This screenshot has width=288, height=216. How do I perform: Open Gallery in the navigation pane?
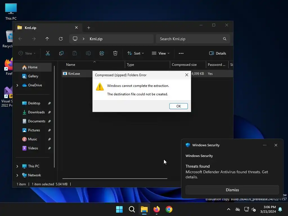[33, 76]
